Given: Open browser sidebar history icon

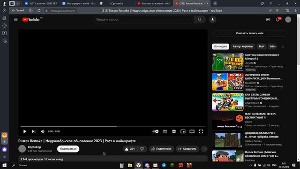Looking at the screenshot, I should tap(4, 11).
